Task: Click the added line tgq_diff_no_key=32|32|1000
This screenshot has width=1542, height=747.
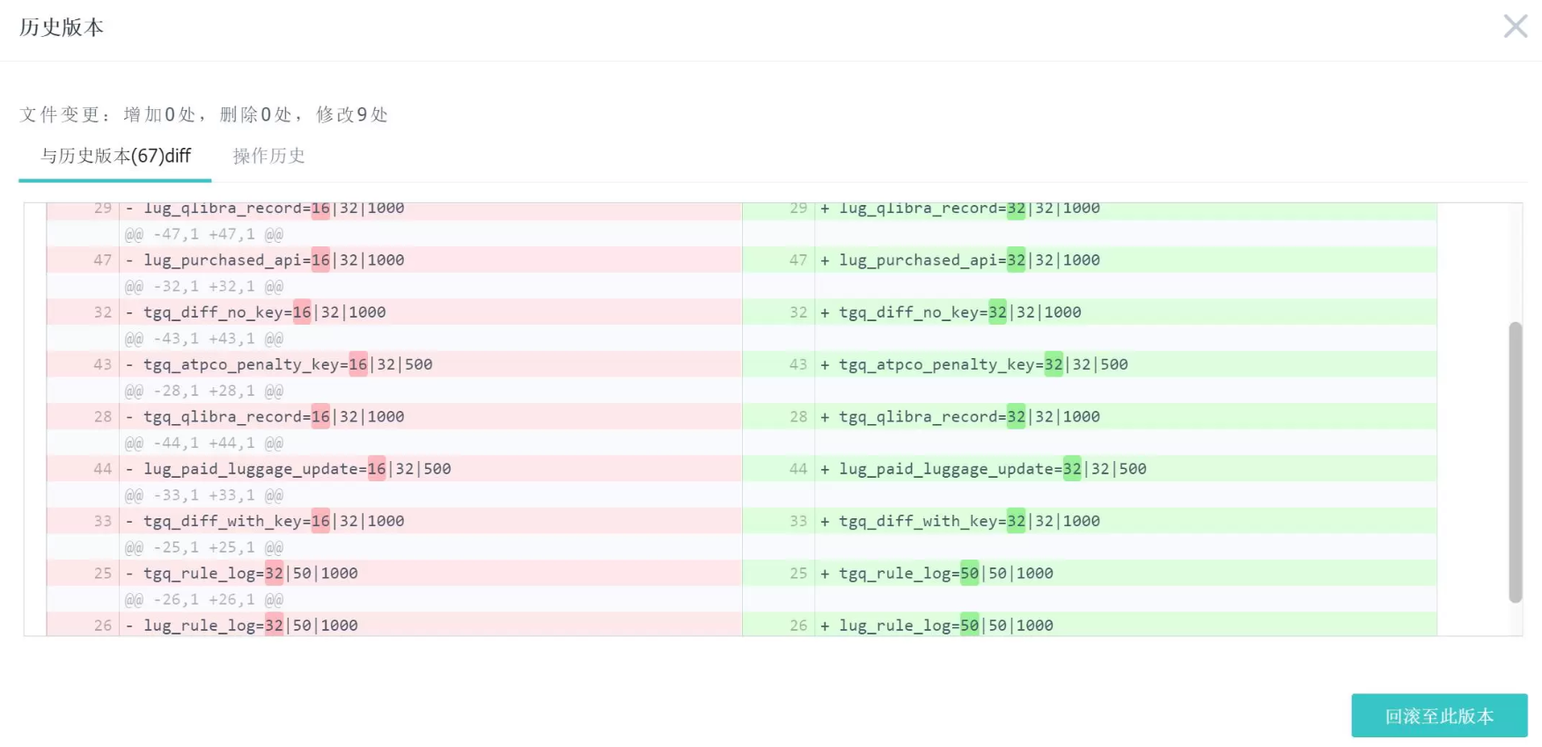Action: click(x=1090, y=311)
